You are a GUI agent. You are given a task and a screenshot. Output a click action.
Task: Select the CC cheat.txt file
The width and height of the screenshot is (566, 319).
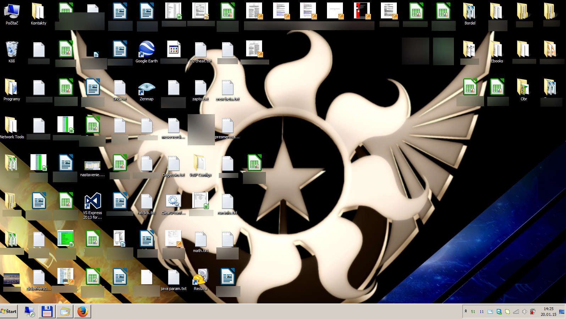point(200,52)
